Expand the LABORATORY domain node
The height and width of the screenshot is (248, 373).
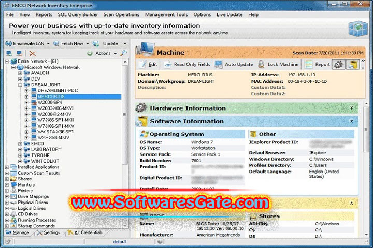tap(20, 149)
